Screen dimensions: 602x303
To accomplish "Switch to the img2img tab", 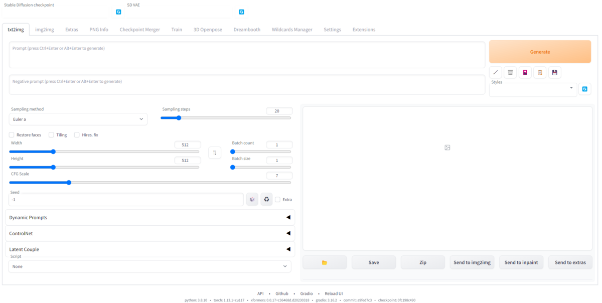I will click(x=45, y=30).
